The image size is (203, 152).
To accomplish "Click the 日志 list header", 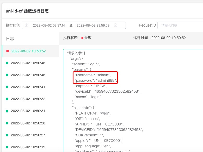I will click(10, 39).
